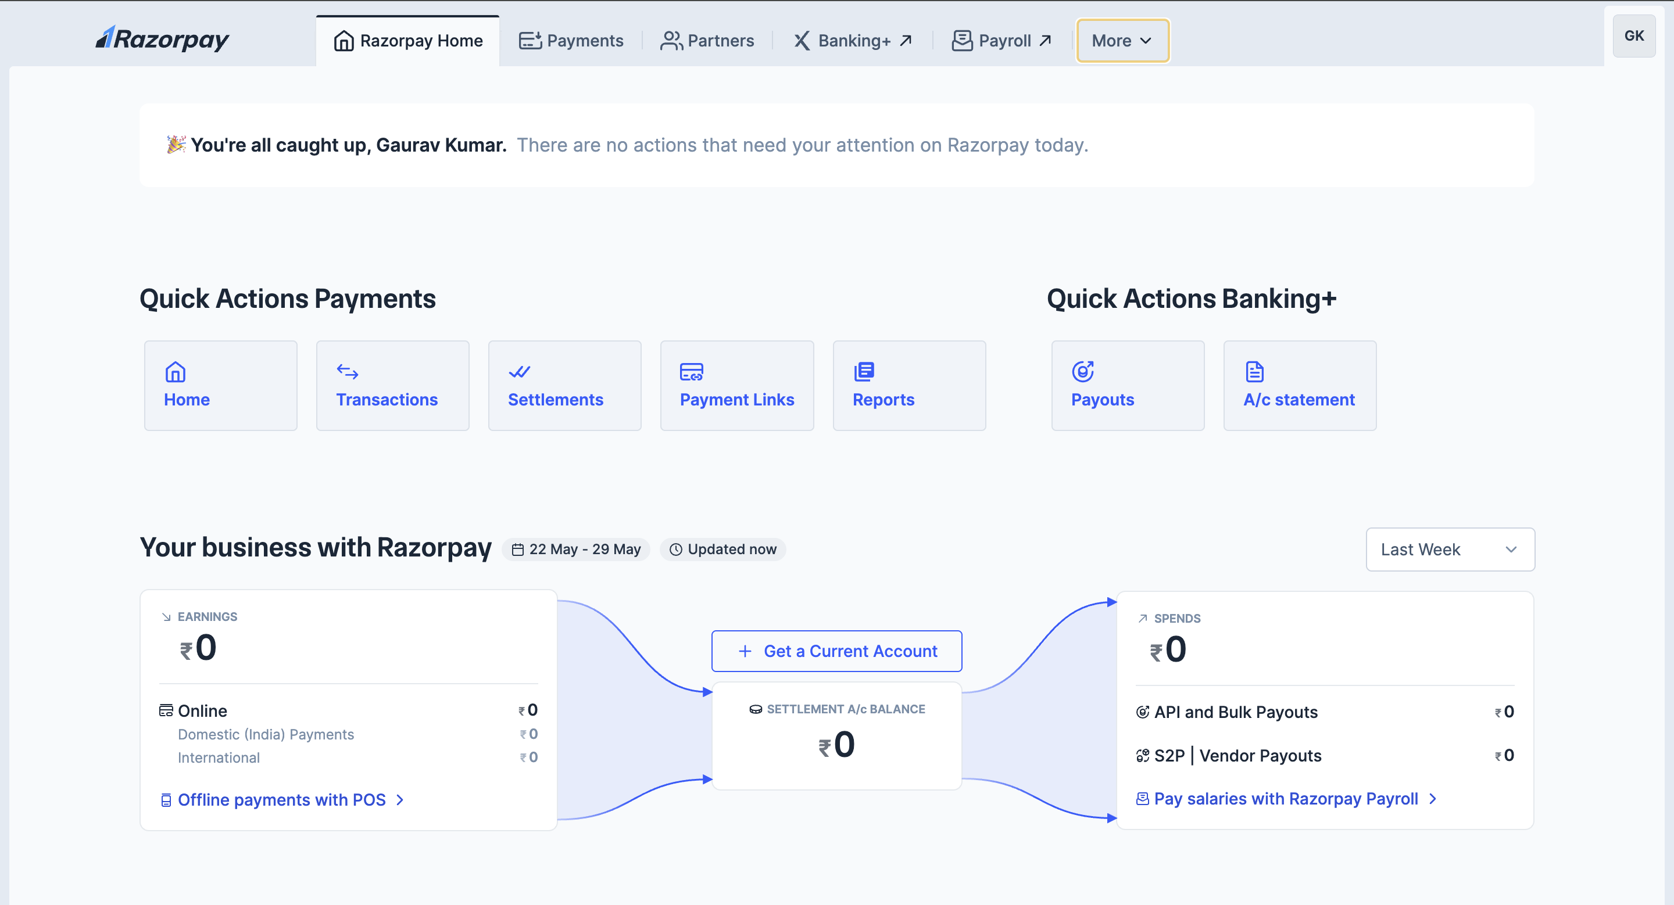Click the Banking+ external link arrow

point(906,41)
